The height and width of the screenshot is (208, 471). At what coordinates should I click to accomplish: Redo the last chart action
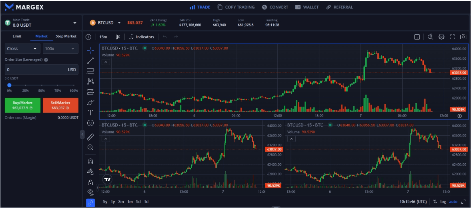tap(176, 37)
